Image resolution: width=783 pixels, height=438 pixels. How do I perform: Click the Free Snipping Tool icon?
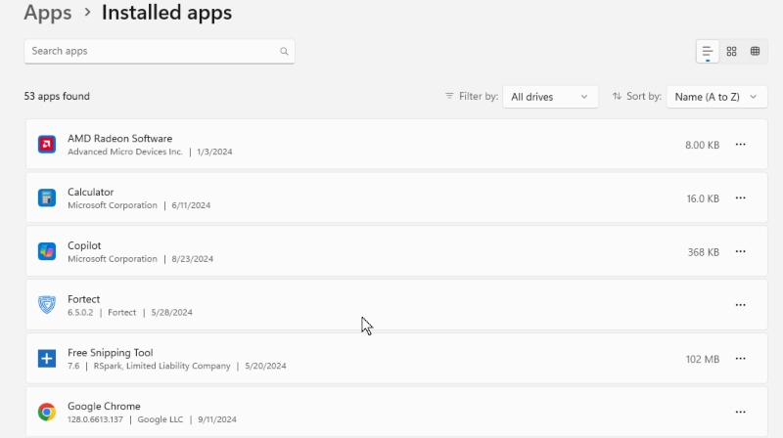(47, 359)
